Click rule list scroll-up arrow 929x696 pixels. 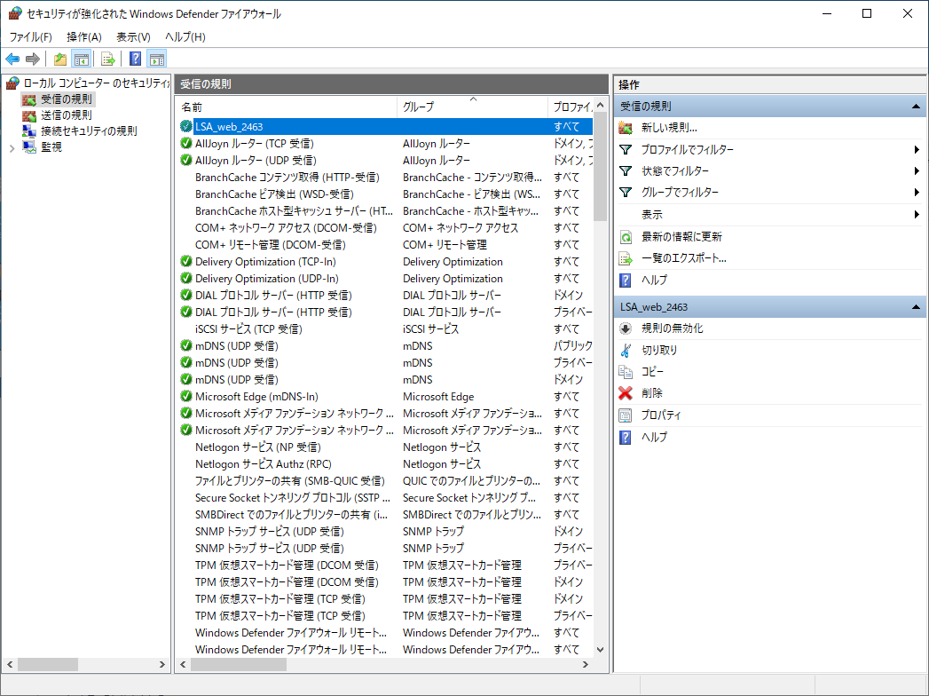pyautogui.click(x=600, y=105)
